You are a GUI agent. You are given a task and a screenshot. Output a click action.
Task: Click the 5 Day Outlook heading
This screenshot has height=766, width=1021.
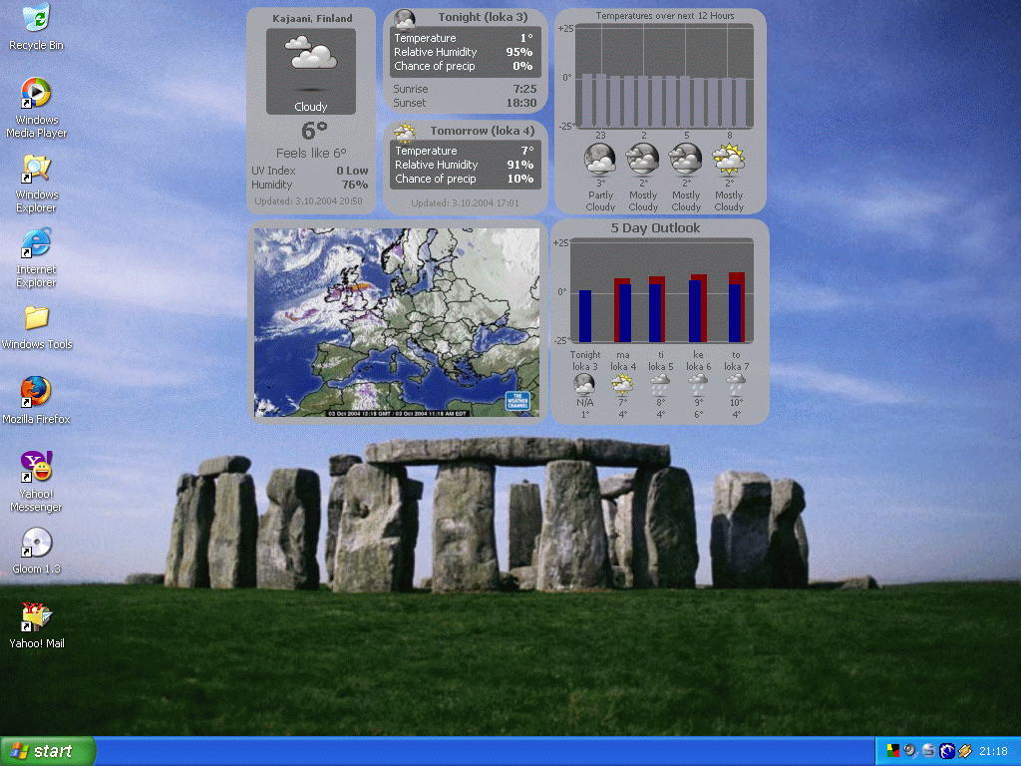pos(655,228)
